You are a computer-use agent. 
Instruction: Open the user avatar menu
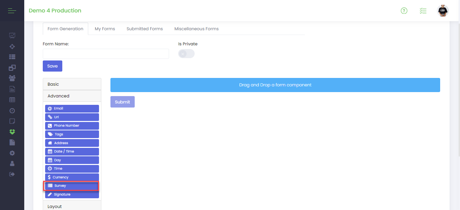tap(443, 11)
